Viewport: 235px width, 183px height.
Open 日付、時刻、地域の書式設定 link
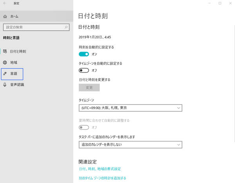click(100, 169)
